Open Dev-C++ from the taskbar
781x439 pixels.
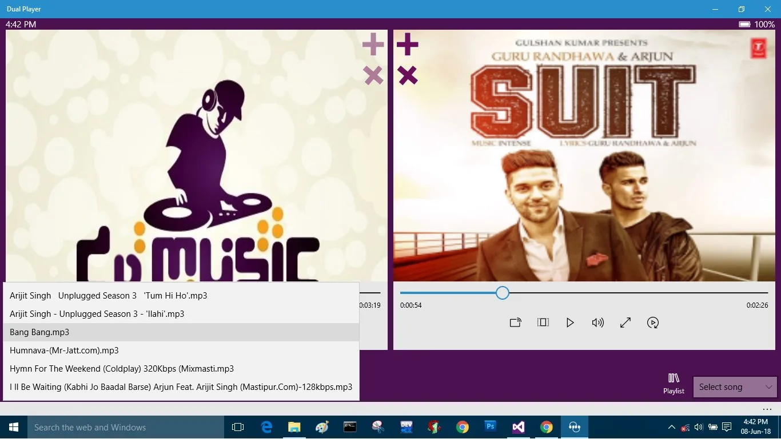(x=407, y=427)
